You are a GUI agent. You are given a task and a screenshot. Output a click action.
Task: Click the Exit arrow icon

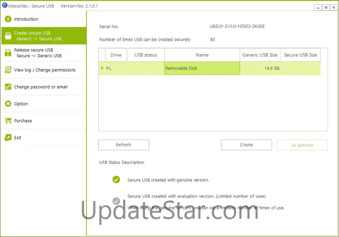(8, 137)
